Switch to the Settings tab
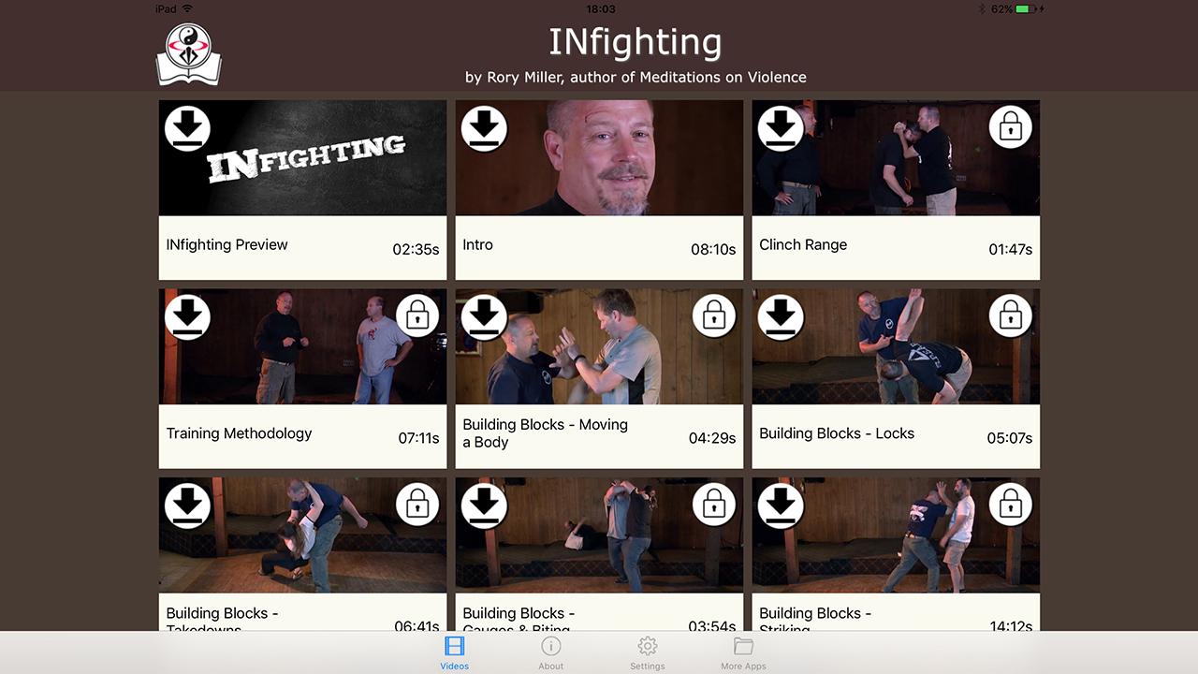Image resolution: width=1198 pixels, height=674 pixels. [647, 653]
